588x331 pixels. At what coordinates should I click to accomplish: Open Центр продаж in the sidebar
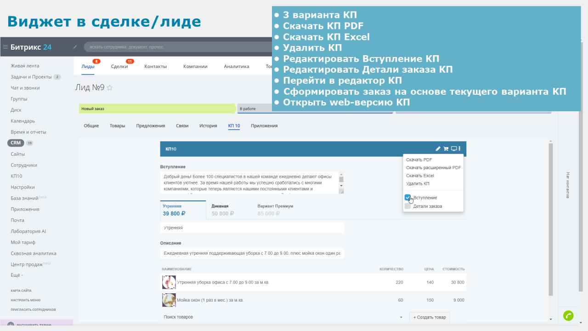pos(27,264)
